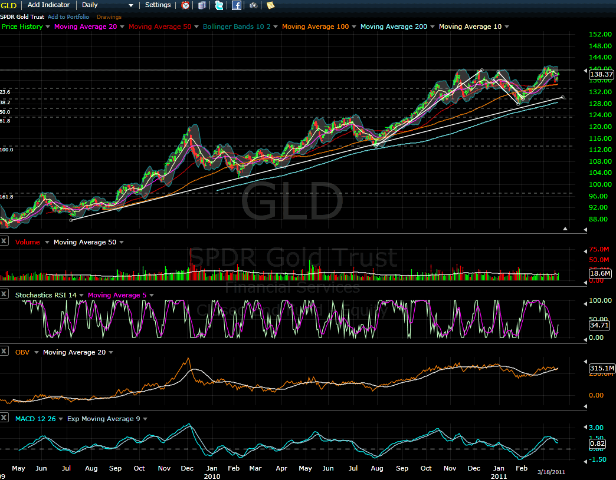Open the Moving Average 200 dropdown arrow

432,27
